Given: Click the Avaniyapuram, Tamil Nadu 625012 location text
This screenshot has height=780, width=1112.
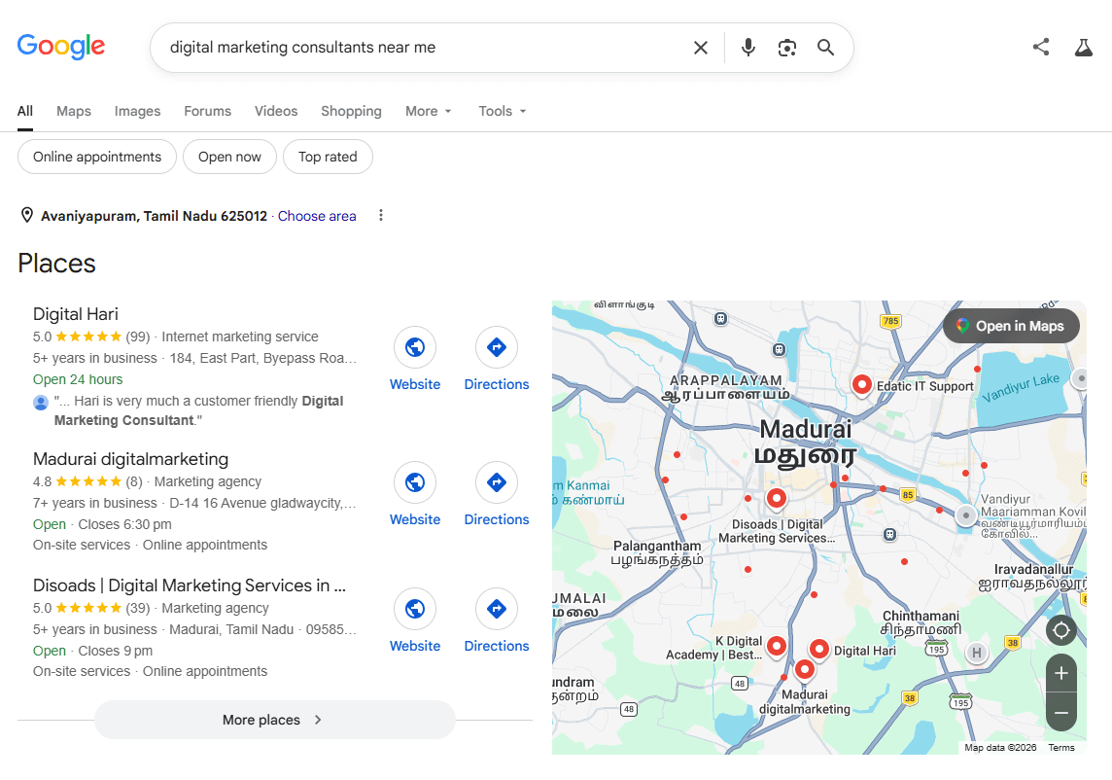Looking at the screenshot, I should point(154,216).
